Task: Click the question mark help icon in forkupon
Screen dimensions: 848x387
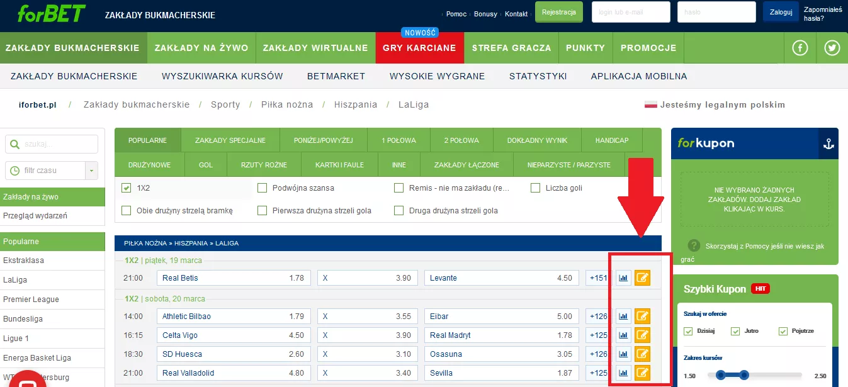Action: click(694, 245)
